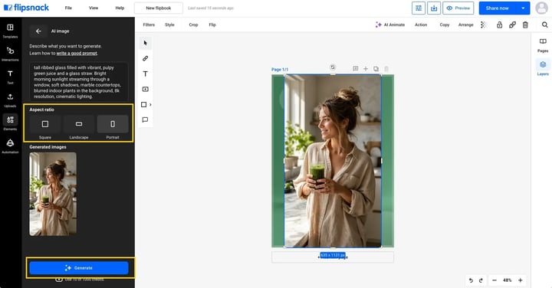This screenshot has height=288, width=552.
Task: Open the 'write a good prompt' link
Action: (77, 54)
